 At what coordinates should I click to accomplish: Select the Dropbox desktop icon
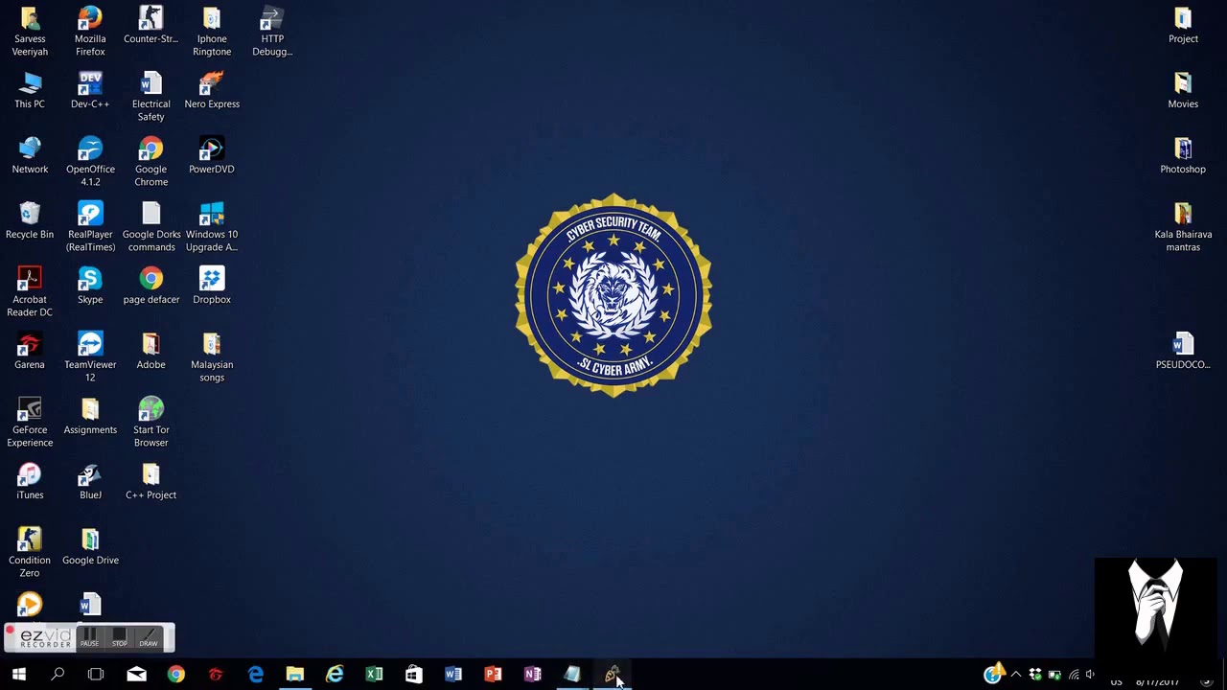[x=212, y=286]
